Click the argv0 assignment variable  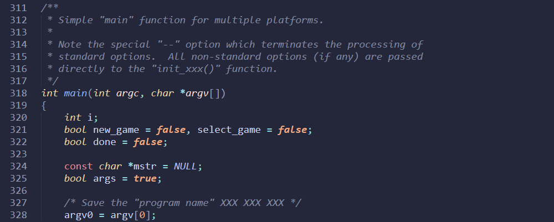[x=79, y=215]
